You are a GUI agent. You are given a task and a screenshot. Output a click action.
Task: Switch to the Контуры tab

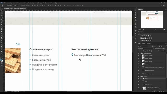tap(148, 43)
